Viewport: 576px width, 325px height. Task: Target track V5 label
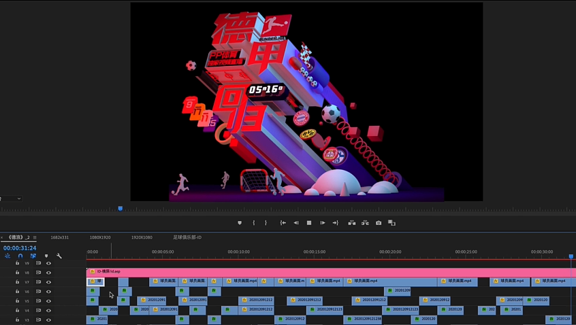[x=27, y=301]
